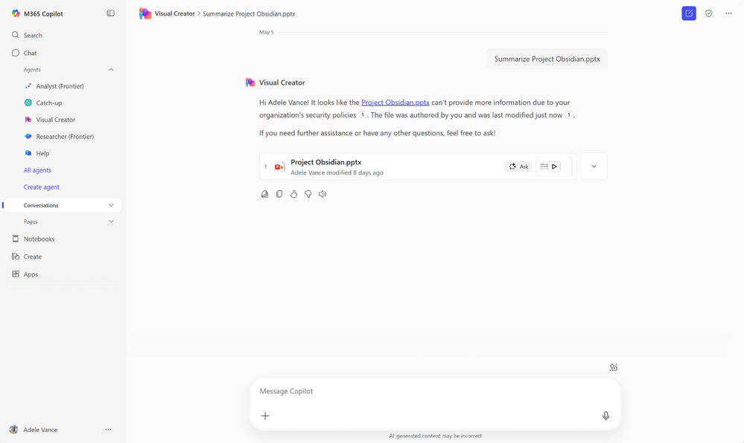
Task: Open account options ellipsis beside Adele Vance
Action: (x=108, y=430)
